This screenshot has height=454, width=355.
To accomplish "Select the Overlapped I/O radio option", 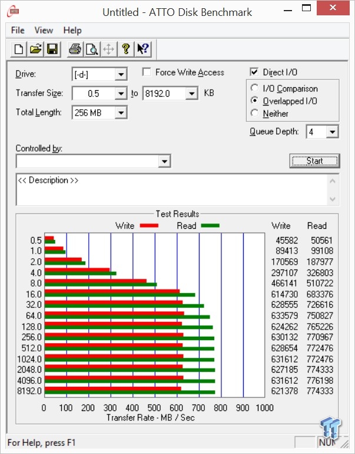I will pos(254,100).
